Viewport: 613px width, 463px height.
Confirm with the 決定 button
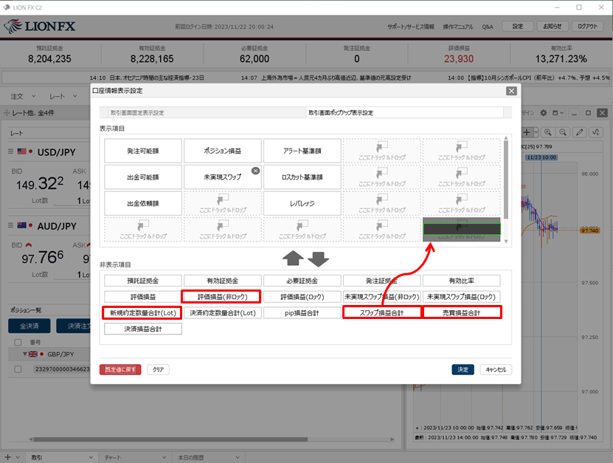[463, 369]
